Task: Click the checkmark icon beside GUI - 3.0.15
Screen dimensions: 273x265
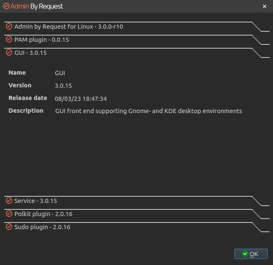Action: tap(9, 52)
